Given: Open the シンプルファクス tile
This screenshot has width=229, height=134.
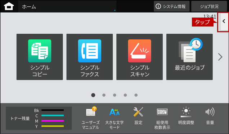Looking at the screenshot, I should click(x=90, y=57).
